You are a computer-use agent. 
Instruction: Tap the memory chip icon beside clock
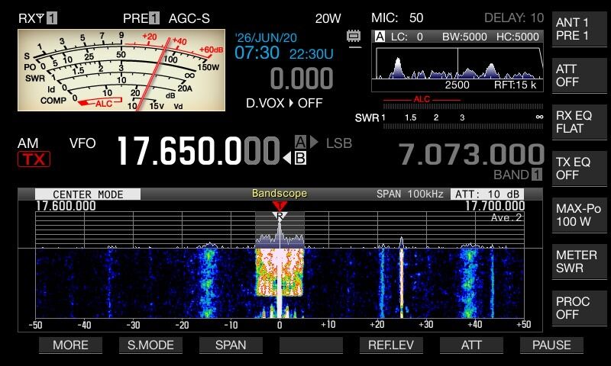(354, 37)
